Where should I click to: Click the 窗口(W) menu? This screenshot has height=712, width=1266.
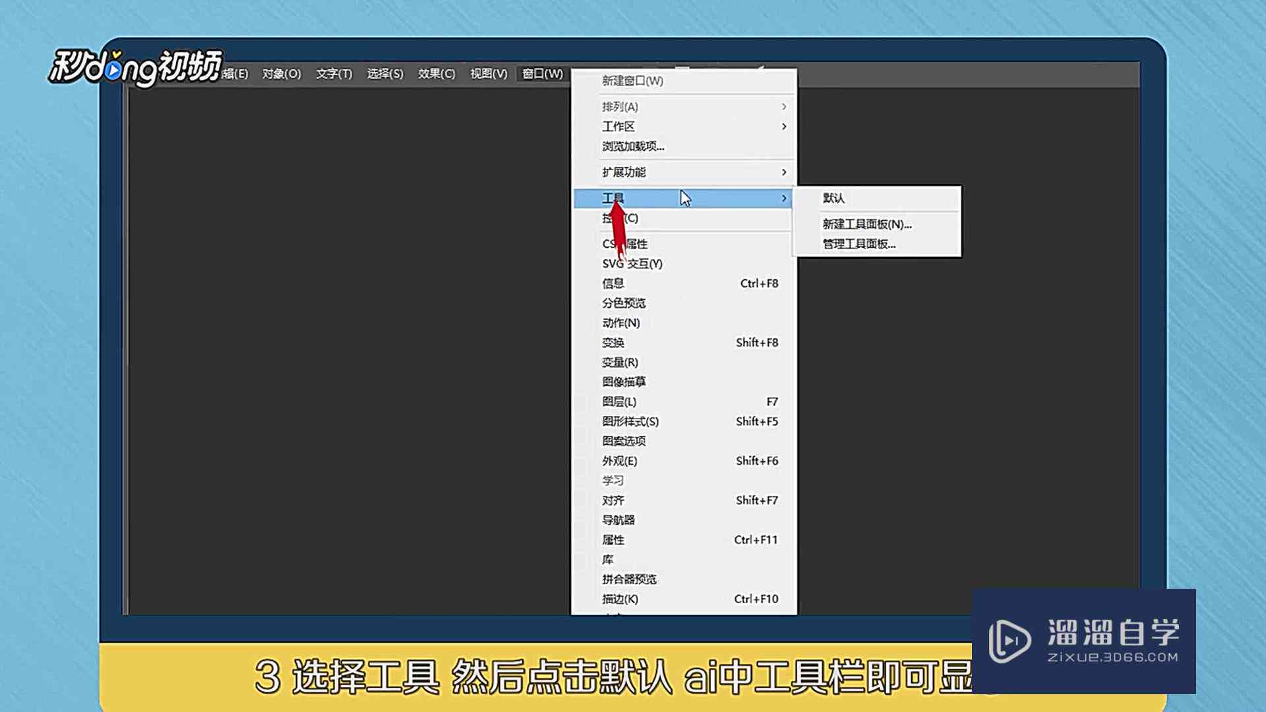coord(543,74)
